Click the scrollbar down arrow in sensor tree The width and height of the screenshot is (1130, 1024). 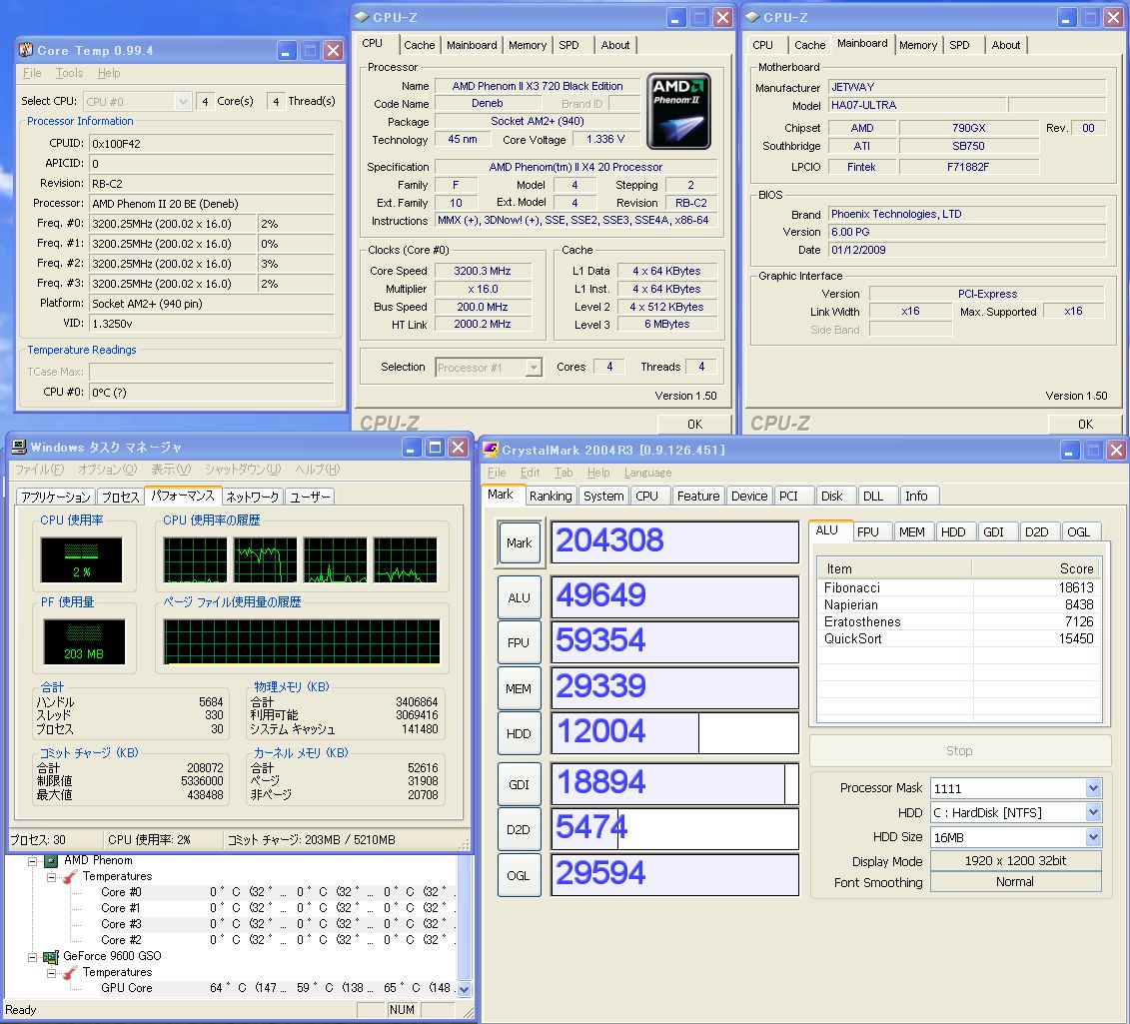[463, 988]
